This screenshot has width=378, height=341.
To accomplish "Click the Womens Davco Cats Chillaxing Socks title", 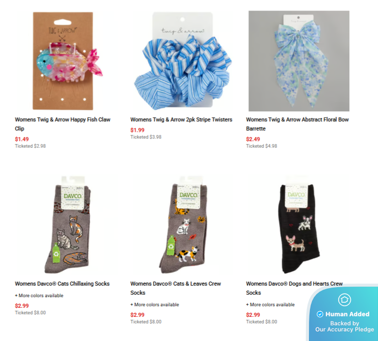I will coord(62,284).
